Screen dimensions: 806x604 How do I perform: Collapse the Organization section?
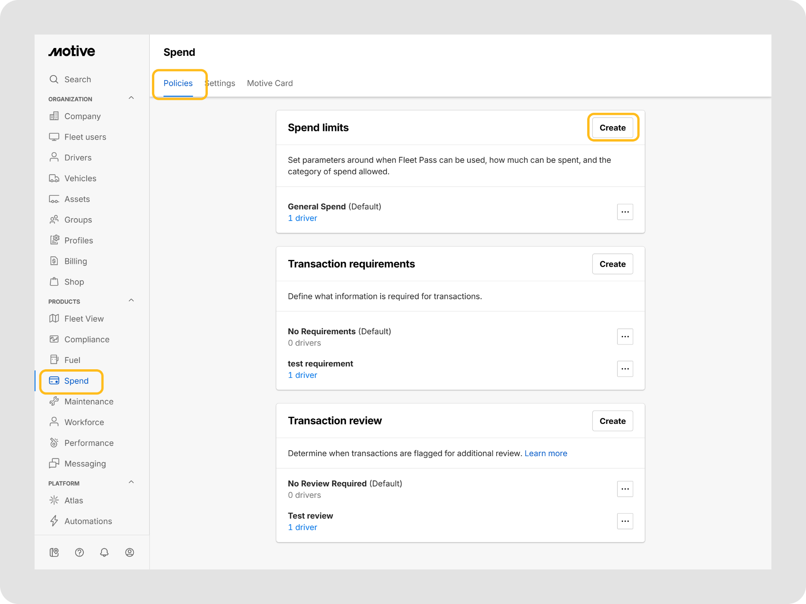[131, 98]
